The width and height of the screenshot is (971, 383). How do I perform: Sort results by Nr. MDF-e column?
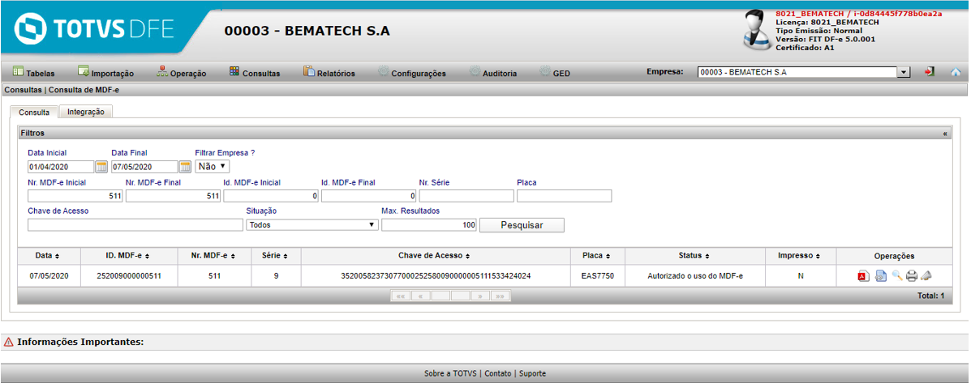click(214, 256)
